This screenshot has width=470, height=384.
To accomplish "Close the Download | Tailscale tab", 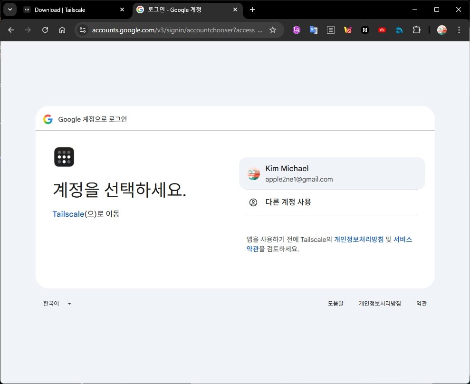I will click(x=122, y=10).
